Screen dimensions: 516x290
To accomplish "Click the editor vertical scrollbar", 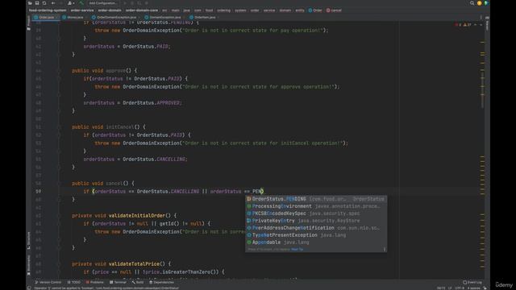I will pyautogui.click(x=483, y=89).
